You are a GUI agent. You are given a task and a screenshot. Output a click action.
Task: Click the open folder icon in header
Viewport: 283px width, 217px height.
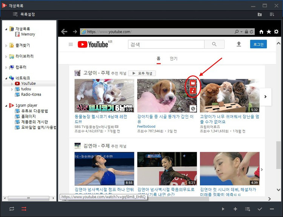pos(260,14)
